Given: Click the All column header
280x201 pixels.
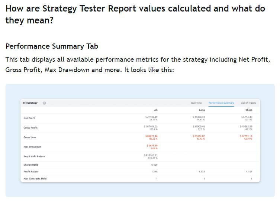Looking at the screenshot, I should click(155, 110).
